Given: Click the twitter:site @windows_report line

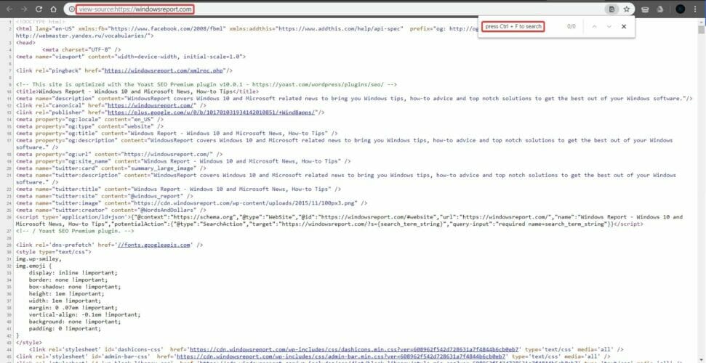Looking at the screenshot, I should pyautogui.click(x=105, y=196).
